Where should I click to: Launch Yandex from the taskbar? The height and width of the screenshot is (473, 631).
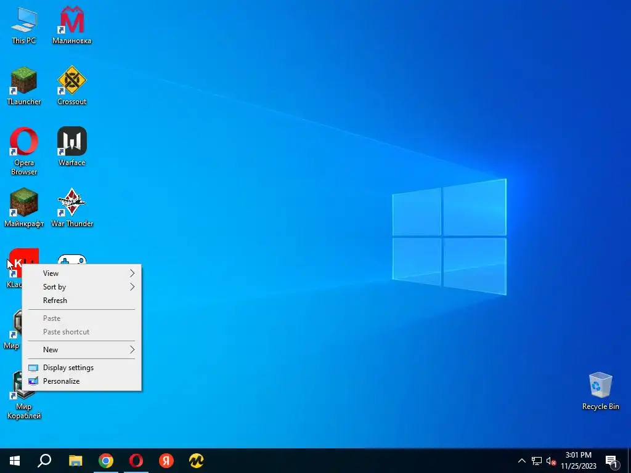[166, 461]
